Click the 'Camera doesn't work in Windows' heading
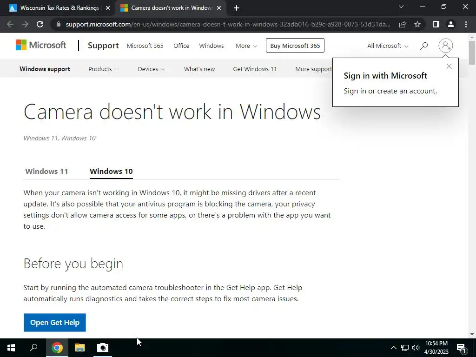The height and width of the screenshot is (357, 476). [172, 112]
